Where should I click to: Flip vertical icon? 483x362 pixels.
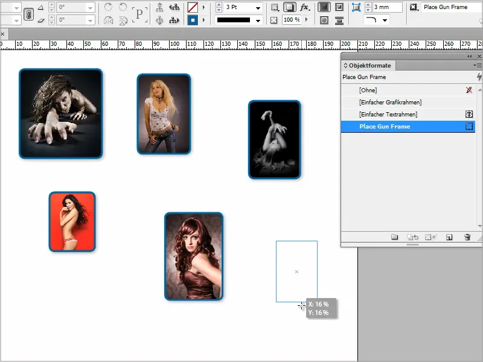click(x=123, y=21)
